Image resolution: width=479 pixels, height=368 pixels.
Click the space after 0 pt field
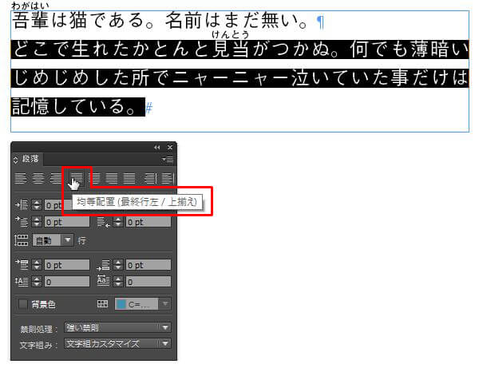pyautogui.click(x=148, y=265)
